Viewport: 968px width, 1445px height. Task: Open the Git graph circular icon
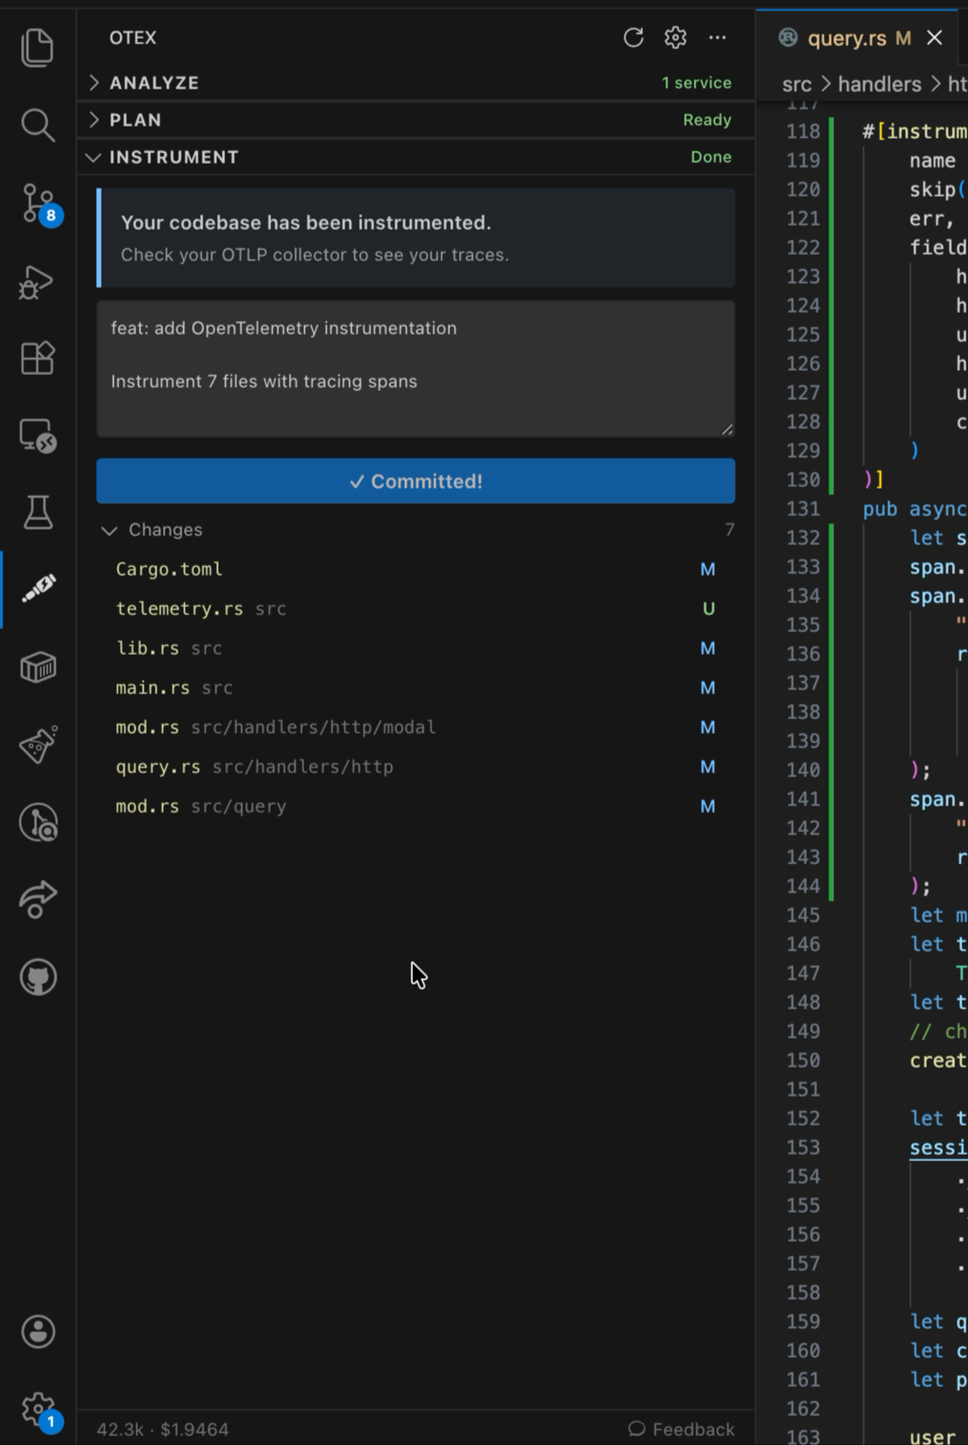pyautogui.click(x=37, y=822)
